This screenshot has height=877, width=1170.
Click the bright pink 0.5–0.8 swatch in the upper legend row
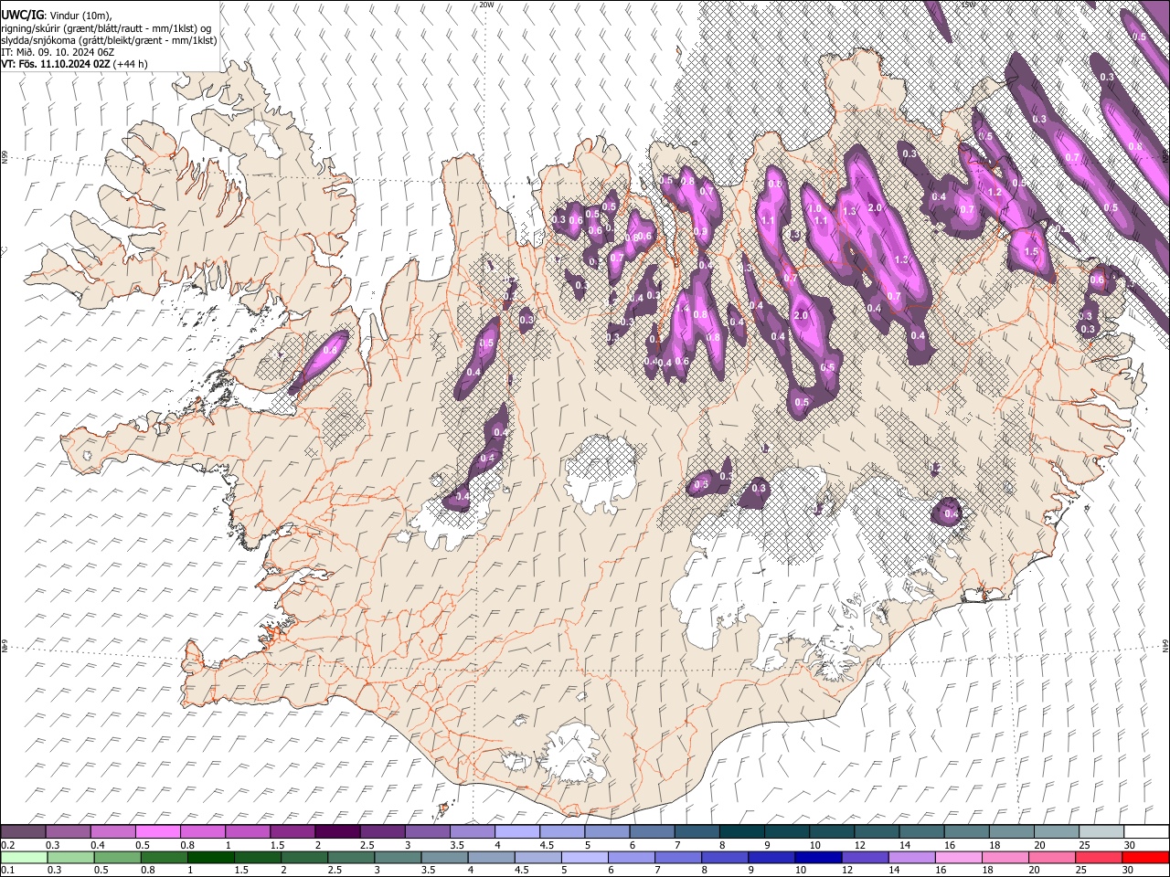point(157,831)
